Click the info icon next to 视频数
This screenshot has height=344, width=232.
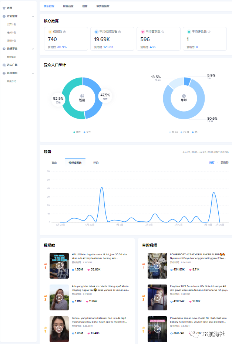(64, 32)
